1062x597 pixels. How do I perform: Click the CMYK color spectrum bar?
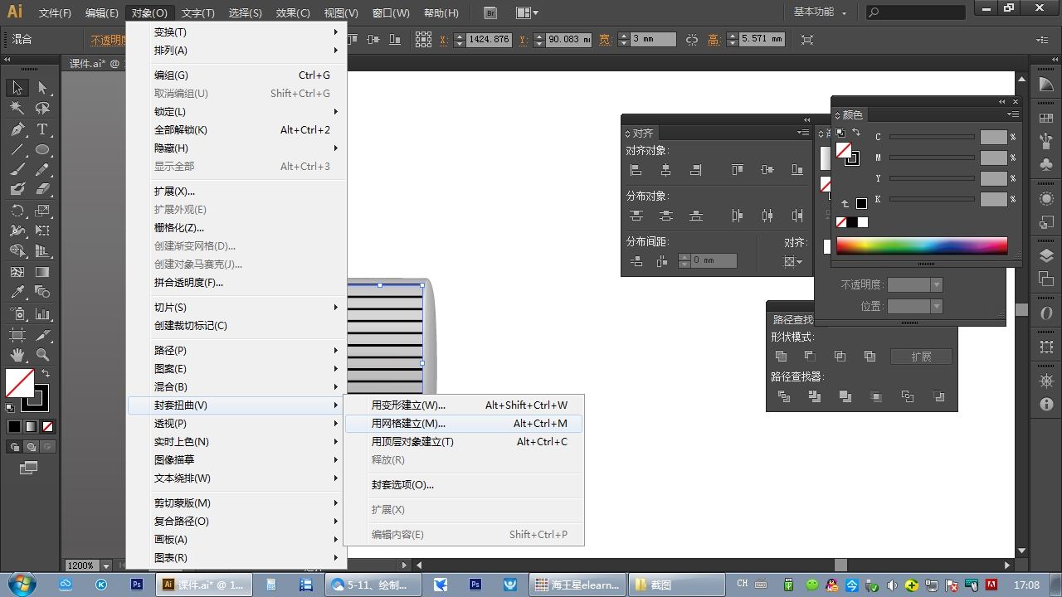pyautogui.click(x=922, y=245)
